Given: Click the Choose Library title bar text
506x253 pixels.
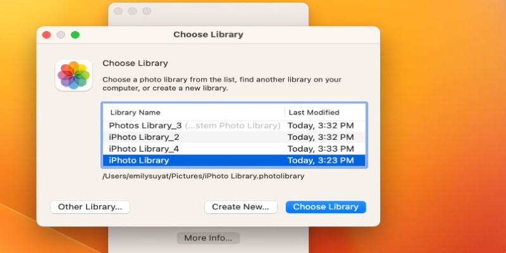Looking at the screenshot, I should 208,35.
